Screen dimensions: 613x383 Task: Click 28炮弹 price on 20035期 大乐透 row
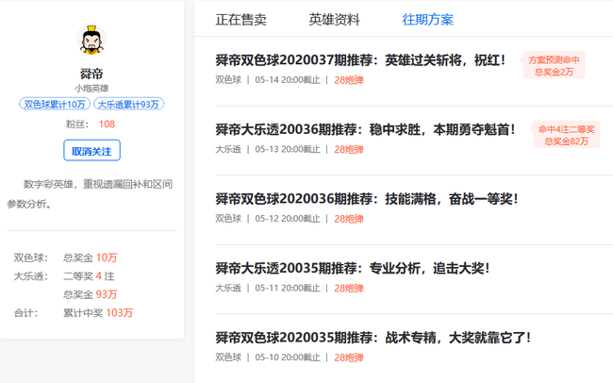coord(349,289)
